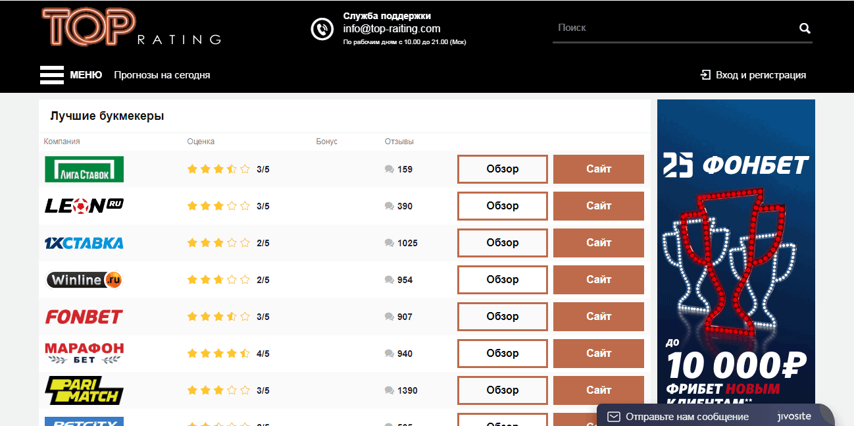
Task: Click the 1xStavka bookmaker logo
Action: tap(84, 243)
